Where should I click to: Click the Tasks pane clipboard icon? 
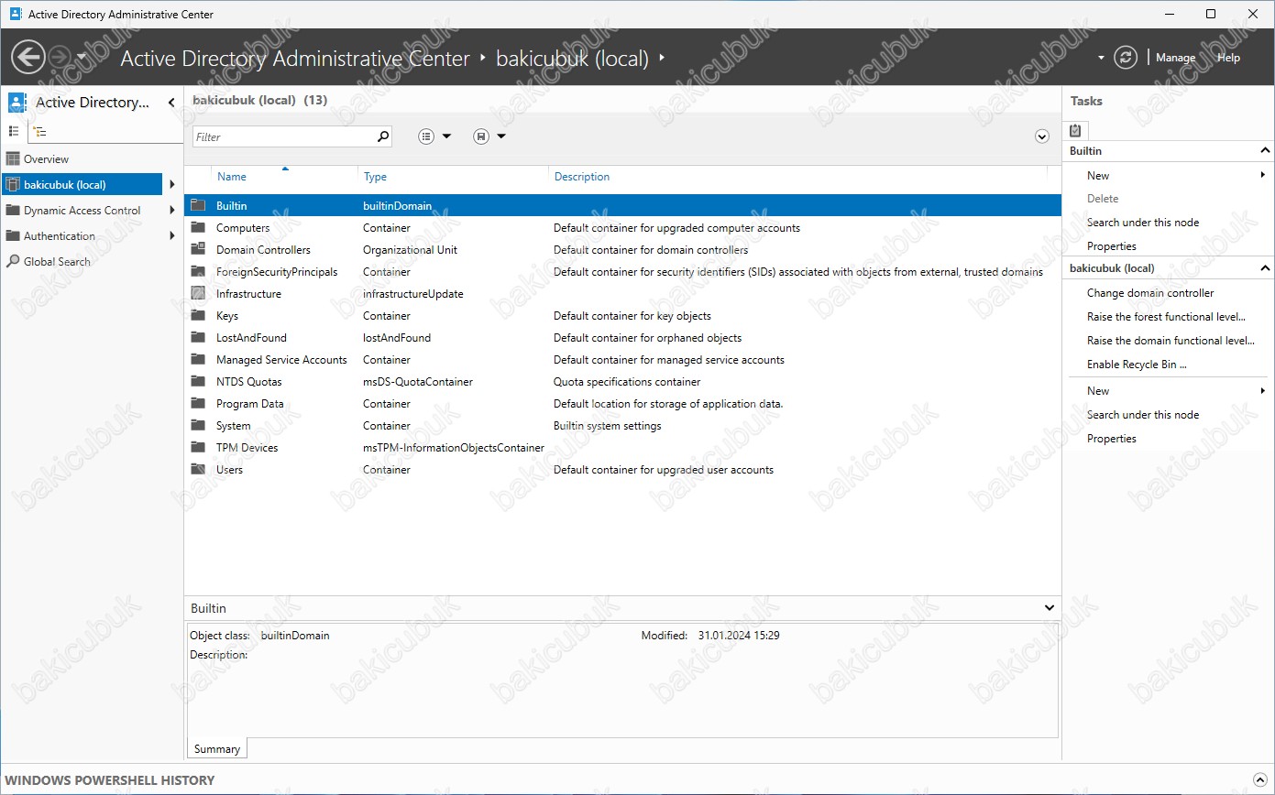pos(1076,131)
